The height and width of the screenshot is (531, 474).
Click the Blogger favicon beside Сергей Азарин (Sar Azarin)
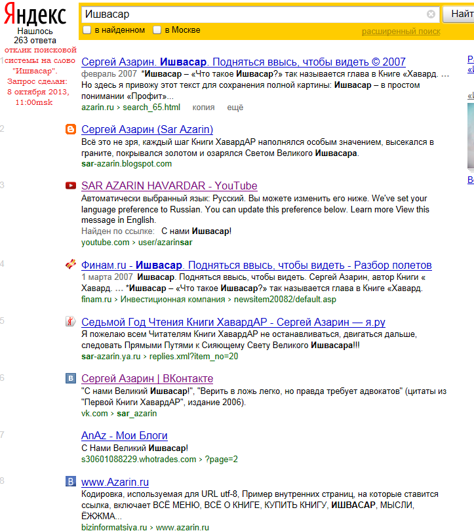click(71, 129)
